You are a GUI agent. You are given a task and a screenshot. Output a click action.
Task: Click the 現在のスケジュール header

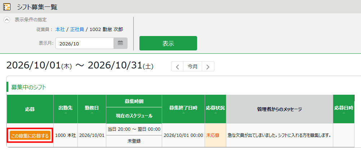coord(134,116)
